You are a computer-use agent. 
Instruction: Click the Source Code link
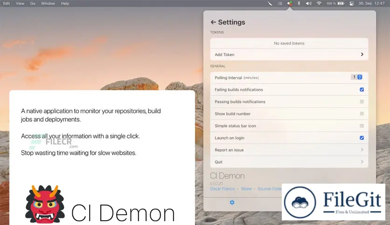click(270, 189)
